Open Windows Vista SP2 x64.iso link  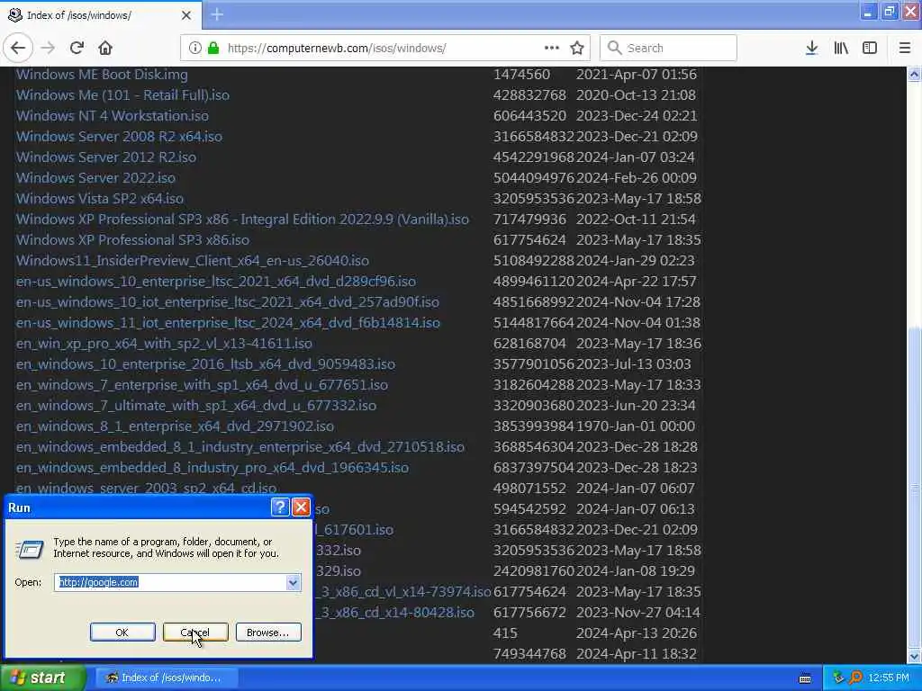pos(100,199)
